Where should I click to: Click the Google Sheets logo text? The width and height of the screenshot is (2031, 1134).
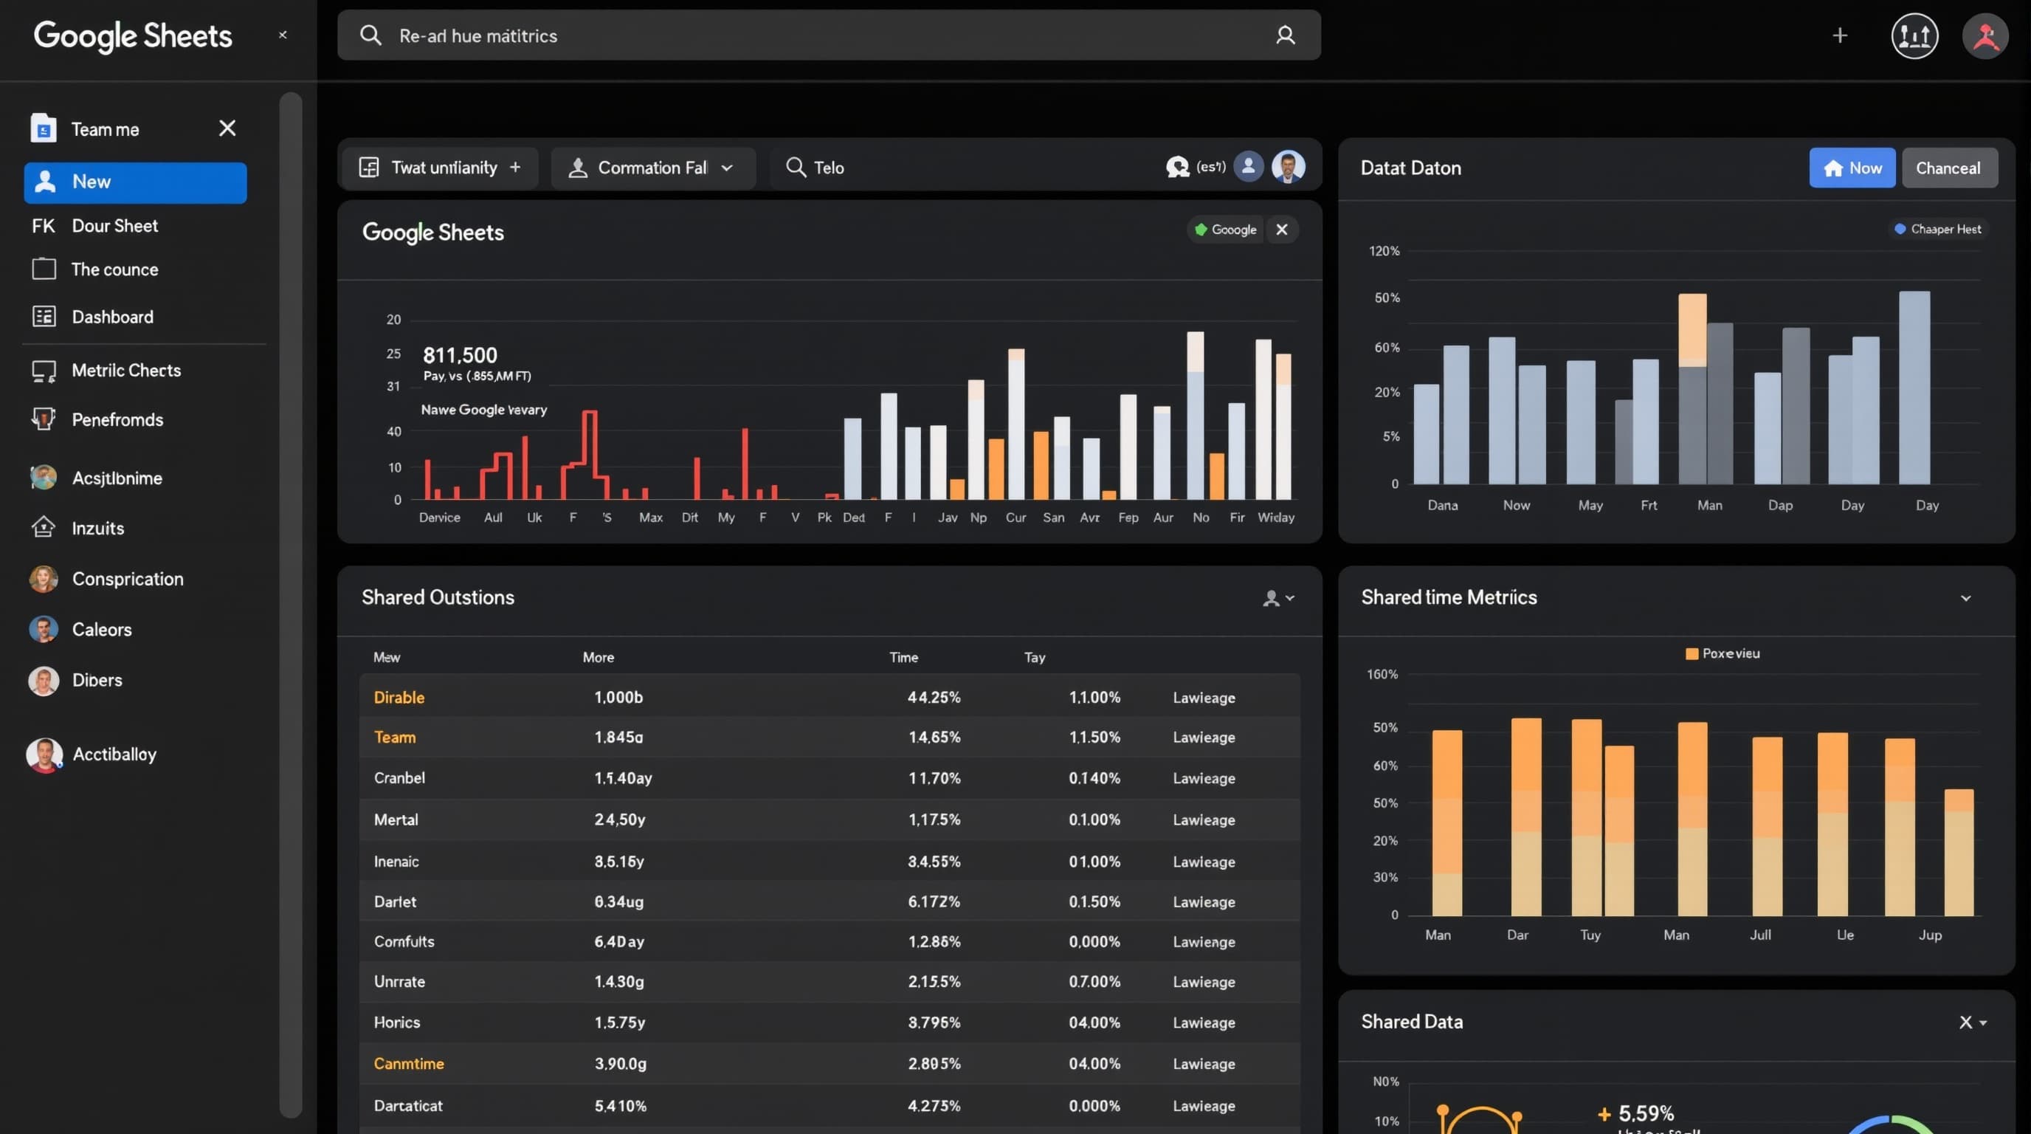pyautogui.click(x=132, y=35)
